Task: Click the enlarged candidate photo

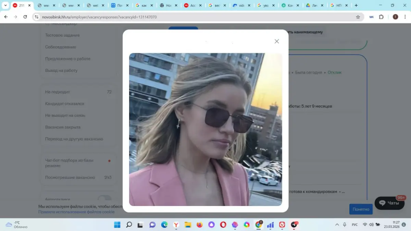Action: click(x=206, y=129)
